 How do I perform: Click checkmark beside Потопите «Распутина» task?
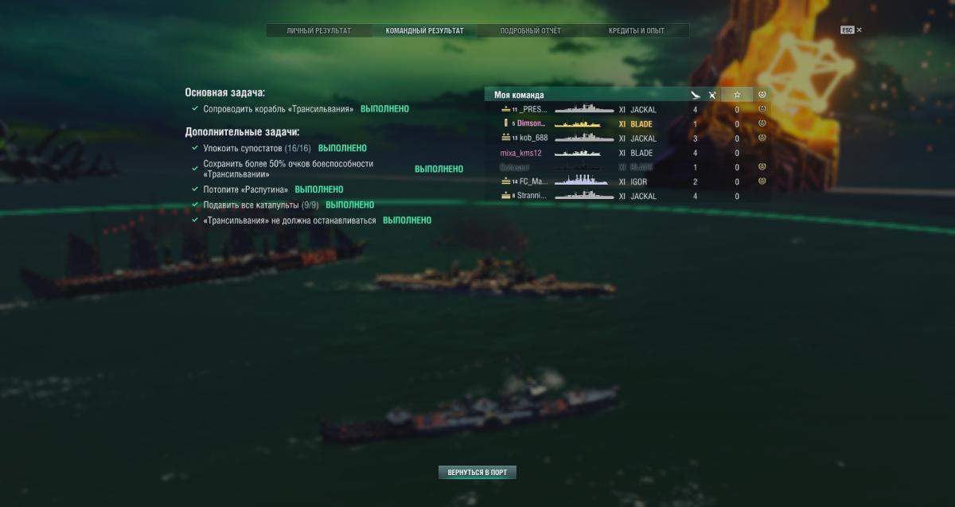tap(195, 189)
